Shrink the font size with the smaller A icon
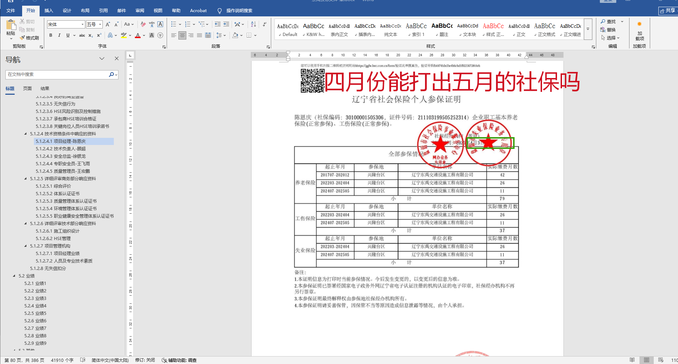 click(116, 24)
